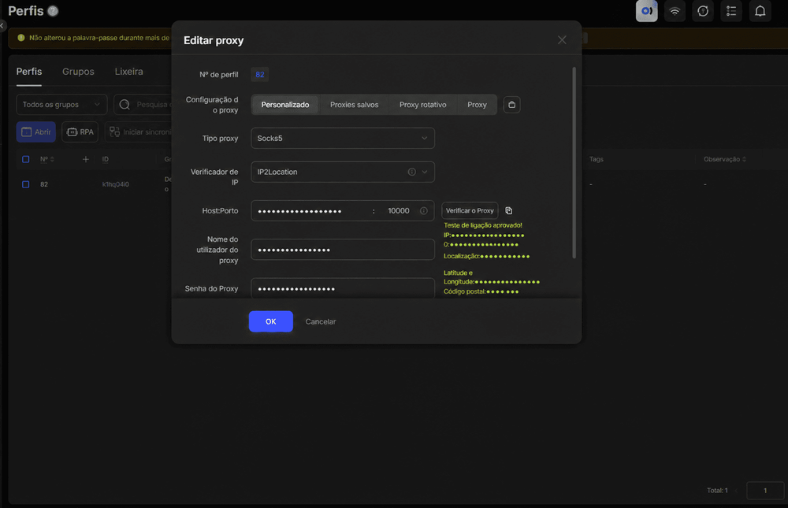The image size is (788, 508).
Task: Open the notifications bell icon
Action: (x=760, y=11)
